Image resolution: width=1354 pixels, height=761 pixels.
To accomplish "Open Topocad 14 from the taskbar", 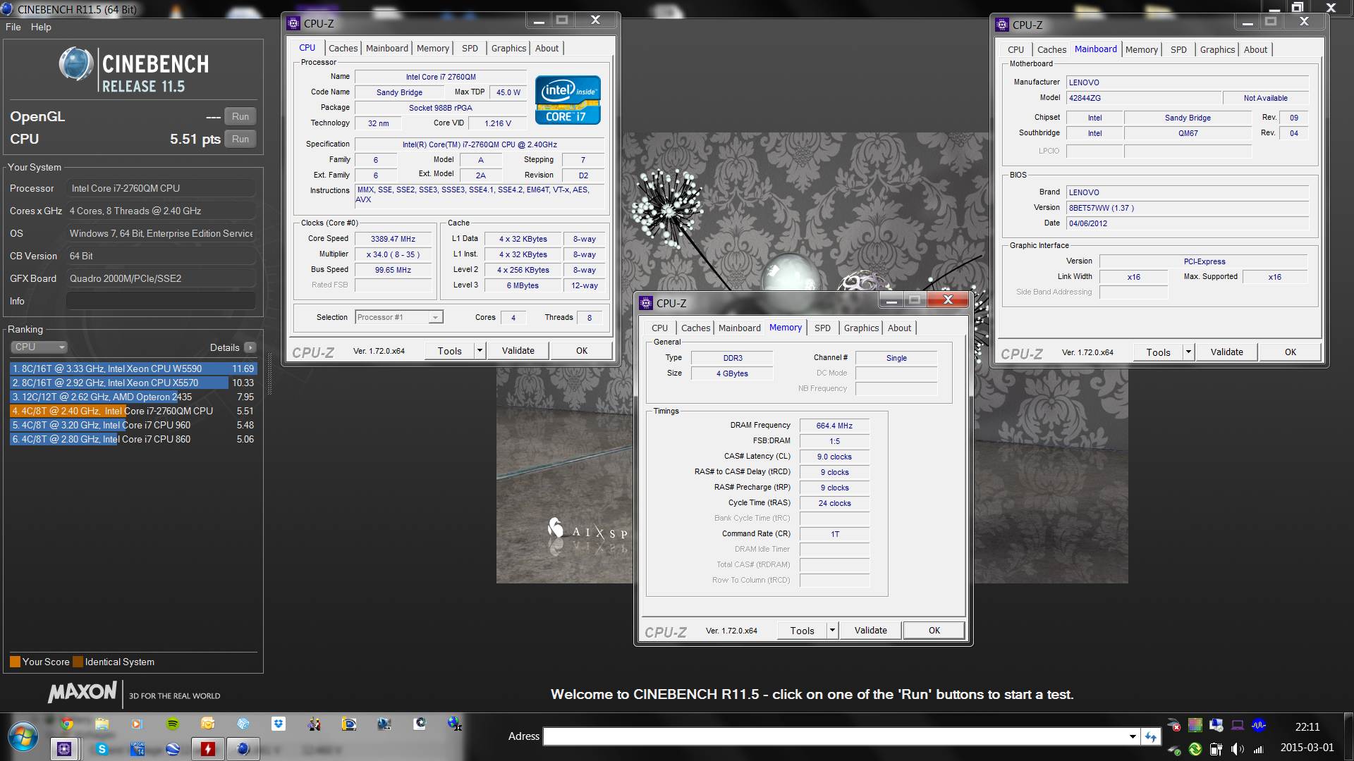I will (x=138, y=748).
